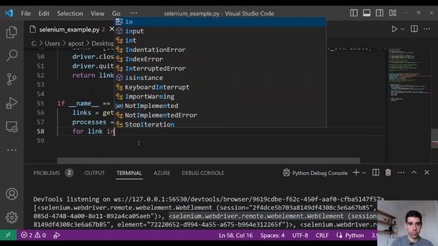Viewport: 438px width, 246px height.
Task: Maximize panel with up chevron
Action: coord(414,173)
